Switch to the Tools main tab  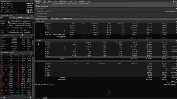tap(76, 1)
